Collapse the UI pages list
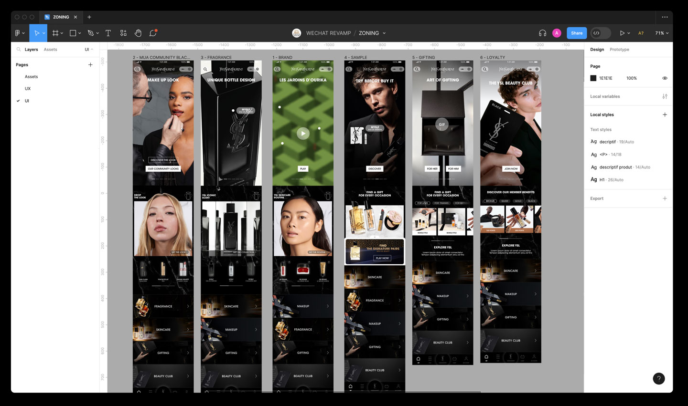This screenshot has height=406, width=688. tap(89, 50)
